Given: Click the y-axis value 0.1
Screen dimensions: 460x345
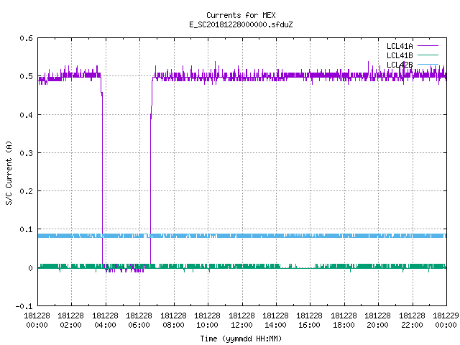Looking at the screenshot, I should [x=26, y=229].
